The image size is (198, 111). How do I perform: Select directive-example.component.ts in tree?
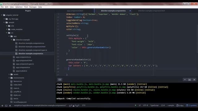[31, 54]
